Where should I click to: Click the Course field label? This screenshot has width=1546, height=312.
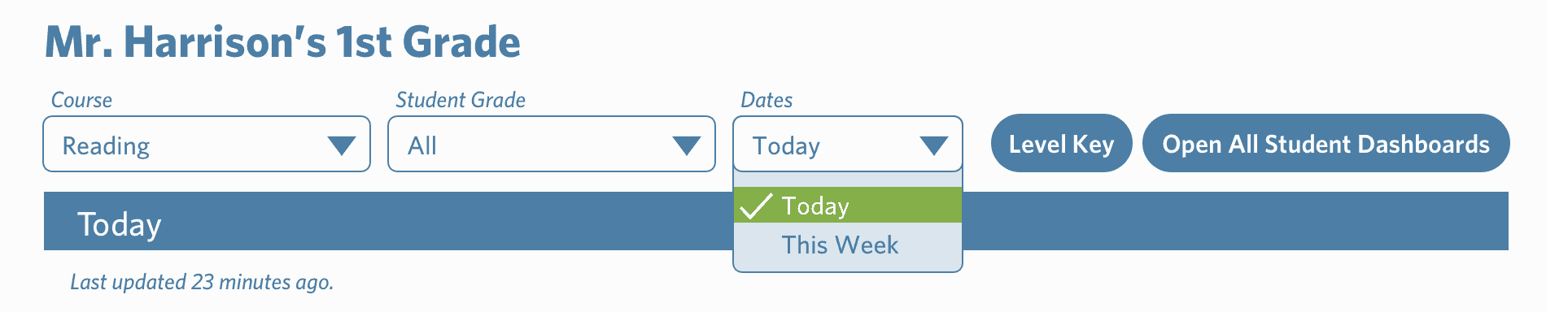point(81,100)
